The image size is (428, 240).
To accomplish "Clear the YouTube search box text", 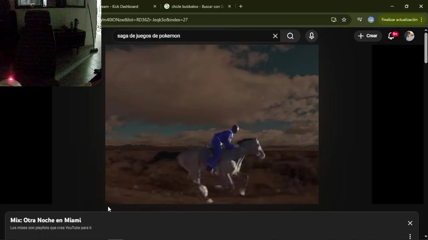I will [x=275, y=36].
